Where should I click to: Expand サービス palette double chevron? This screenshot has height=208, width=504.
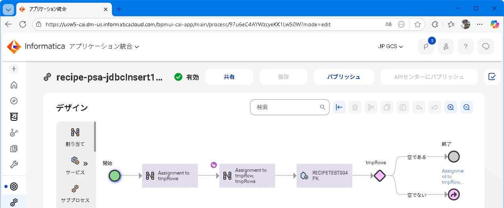click(x=85, y=163)
